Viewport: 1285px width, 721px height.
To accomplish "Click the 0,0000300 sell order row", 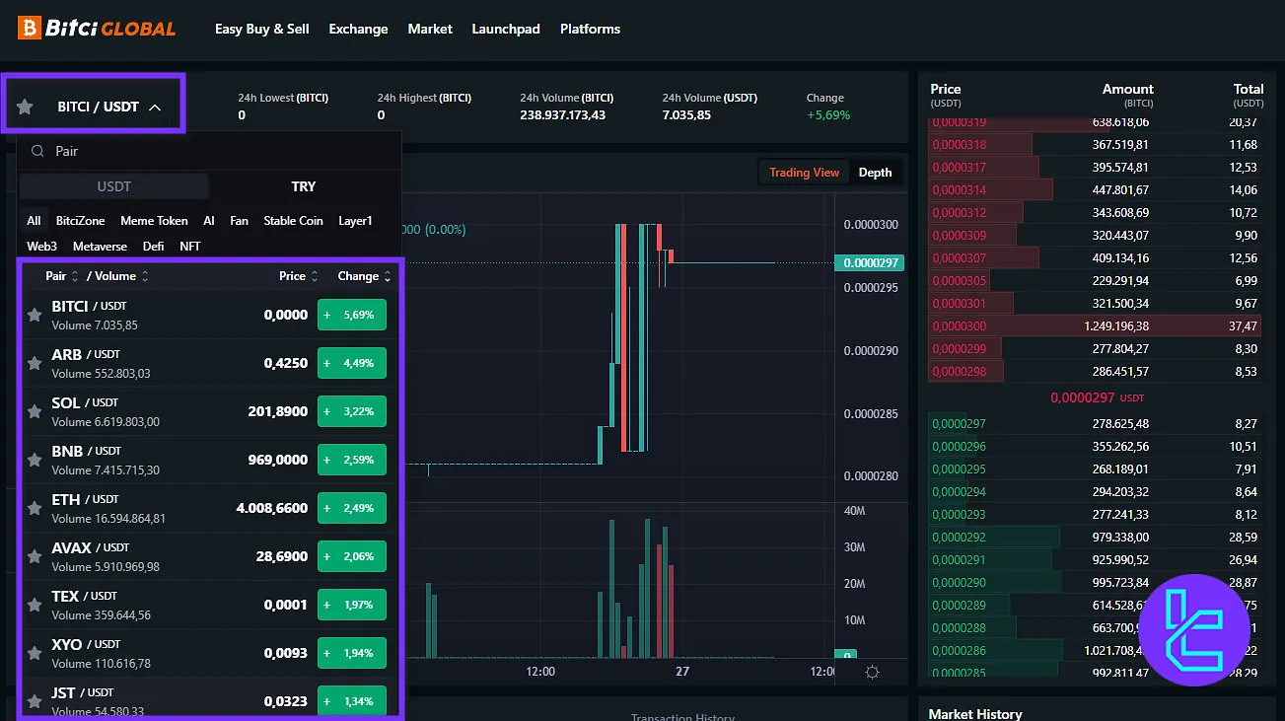I will tap(1094, 326).
